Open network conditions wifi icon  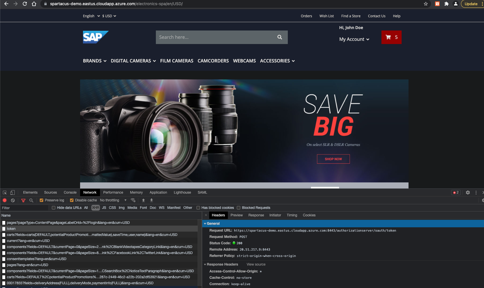pos(133,200)
